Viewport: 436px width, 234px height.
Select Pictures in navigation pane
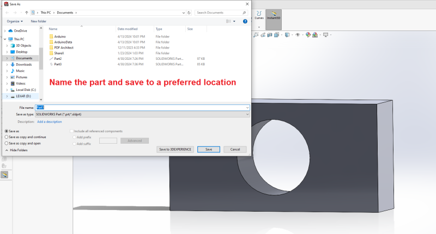tap(21, 77)
